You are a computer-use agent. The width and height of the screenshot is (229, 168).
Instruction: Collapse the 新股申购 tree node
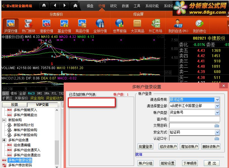tap(4, 120)
